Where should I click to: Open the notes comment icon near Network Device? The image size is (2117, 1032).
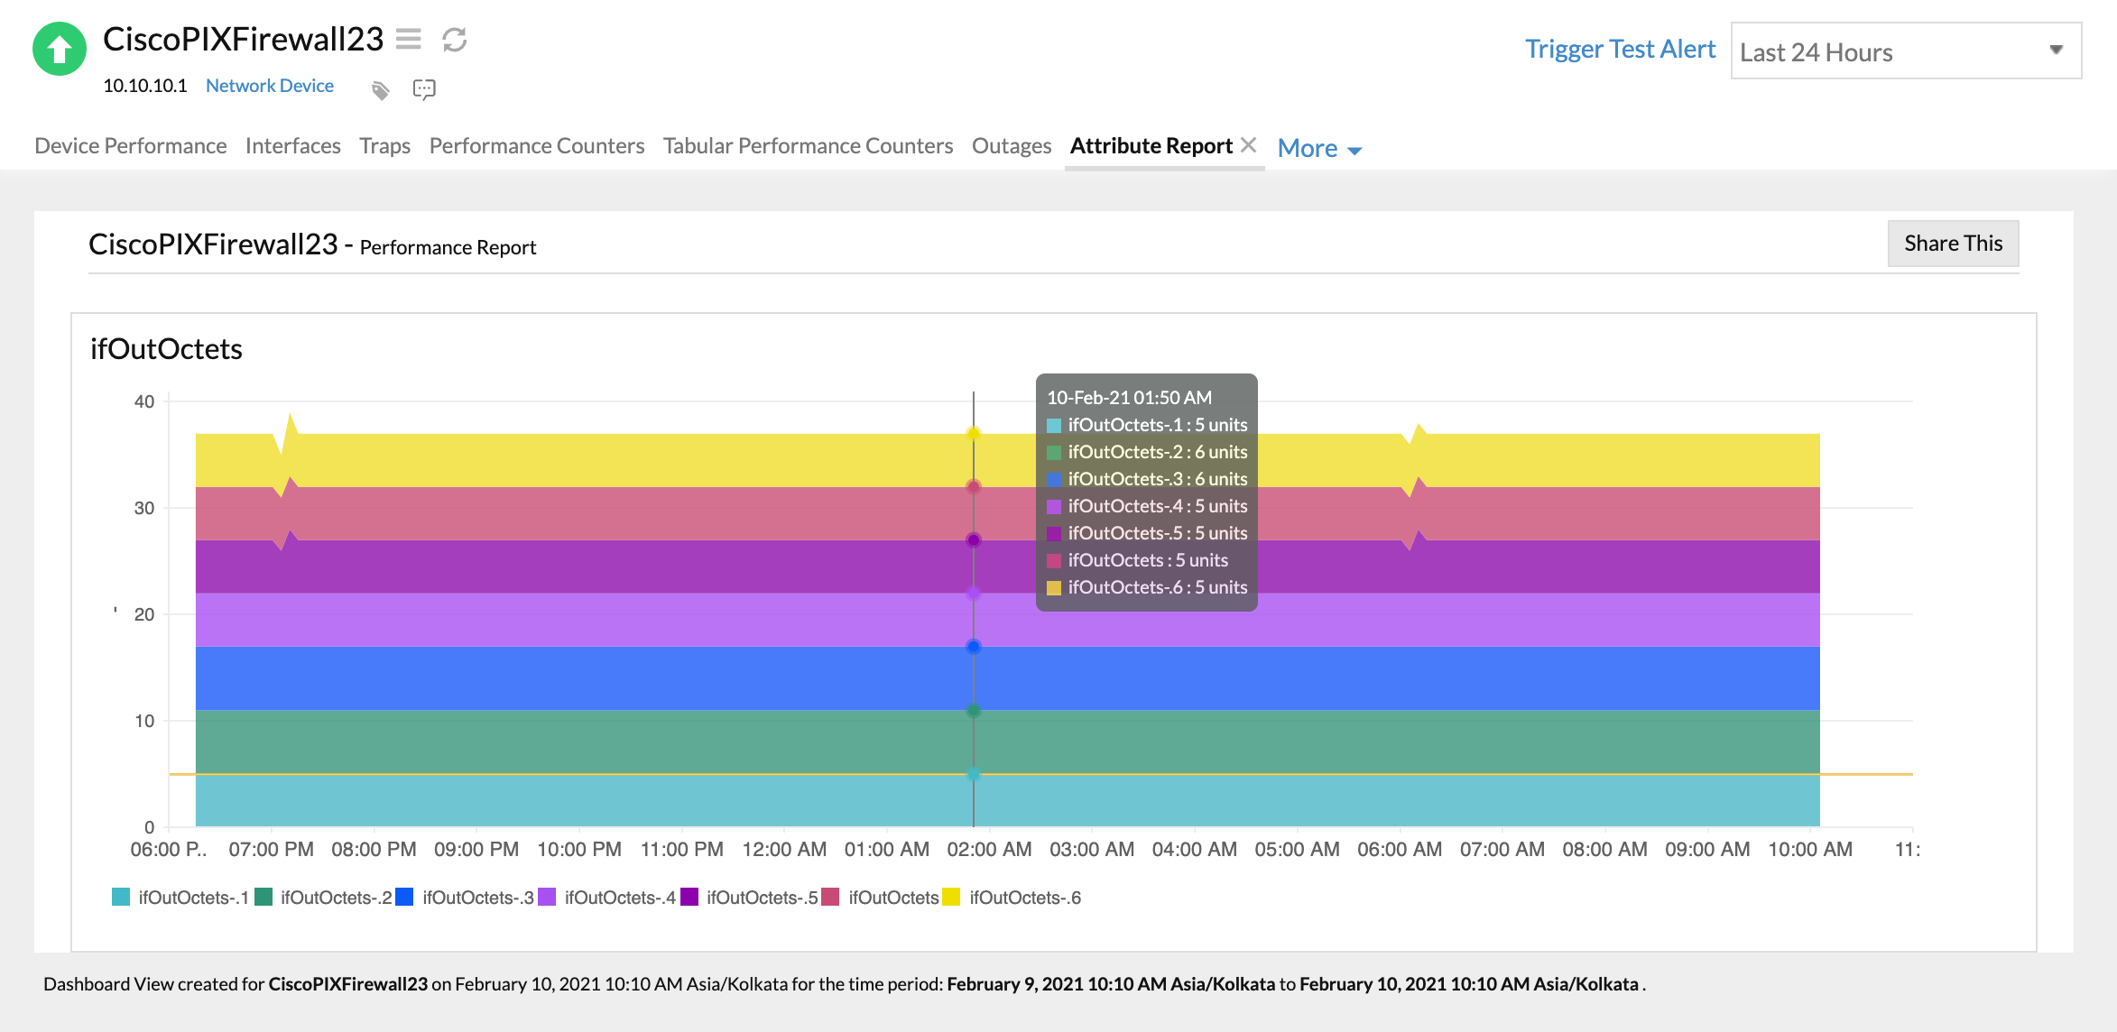click(423, 88)
